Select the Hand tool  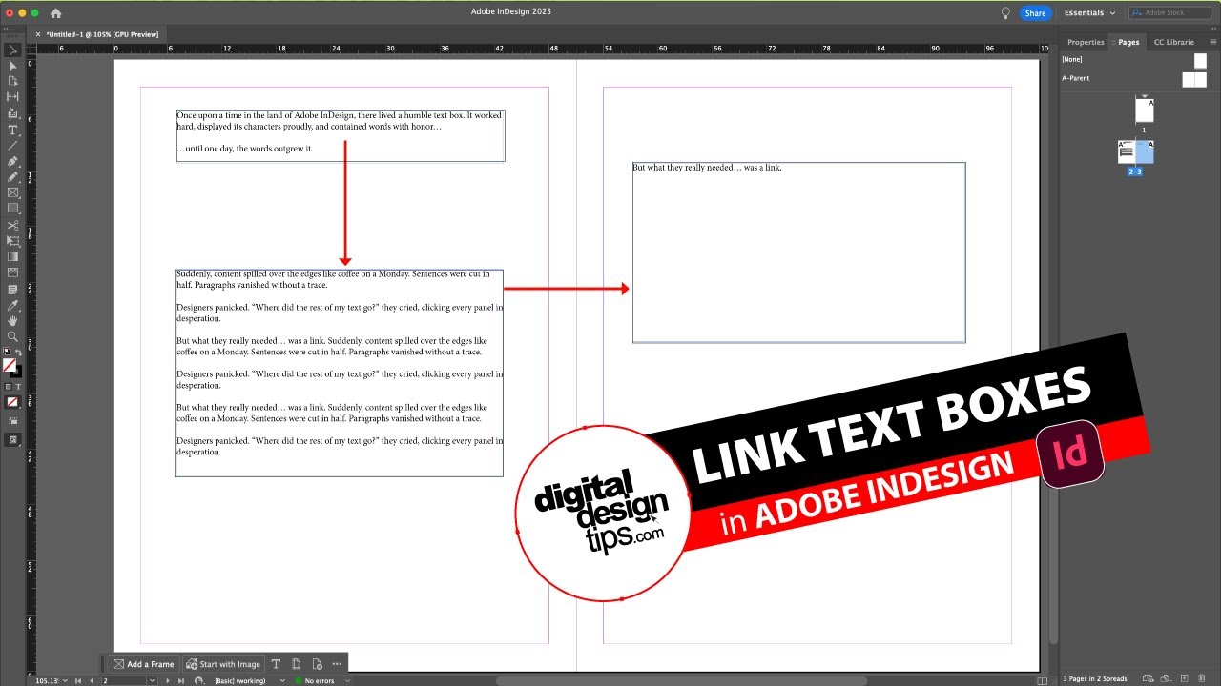coord(12,321)
